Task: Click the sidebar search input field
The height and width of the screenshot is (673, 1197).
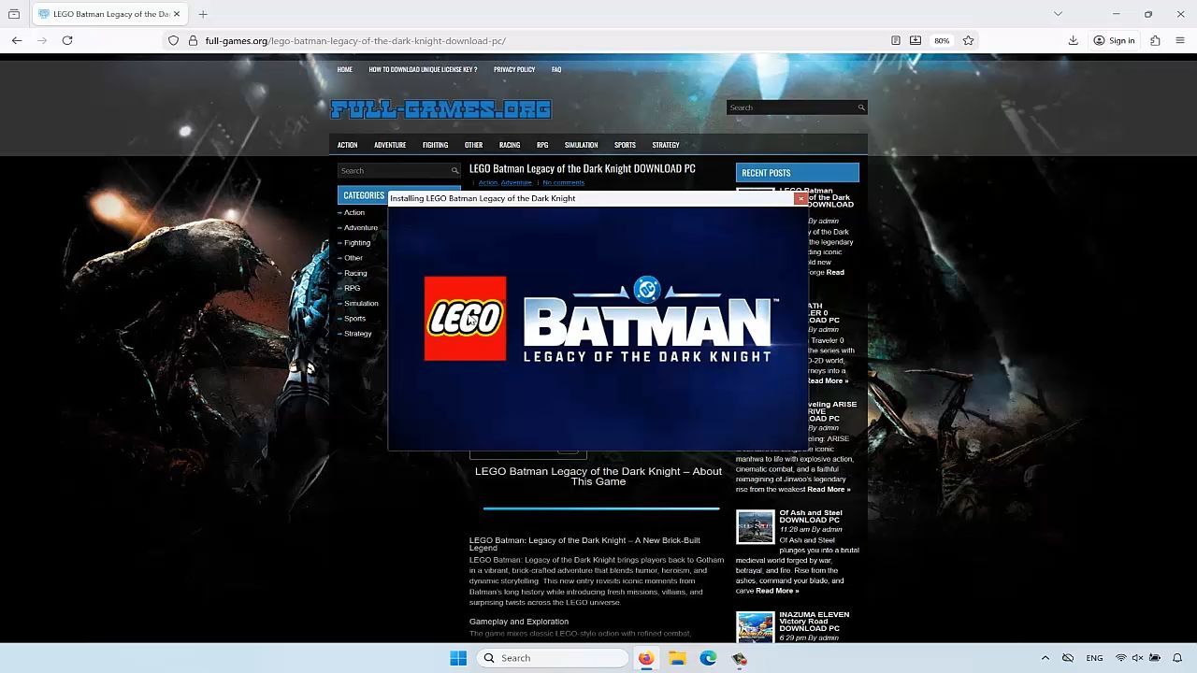Action: point(394,171)
